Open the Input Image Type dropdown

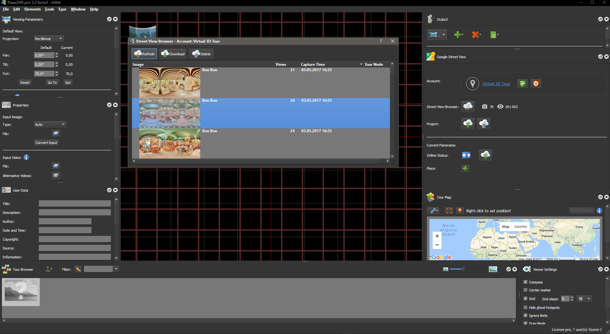coord(50,125)
